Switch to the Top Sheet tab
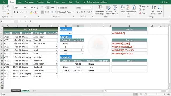 [x=15, y=91]
